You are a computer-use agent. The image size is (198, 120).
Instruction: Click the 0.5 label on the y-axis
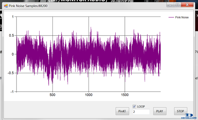[x=12, y=36]
